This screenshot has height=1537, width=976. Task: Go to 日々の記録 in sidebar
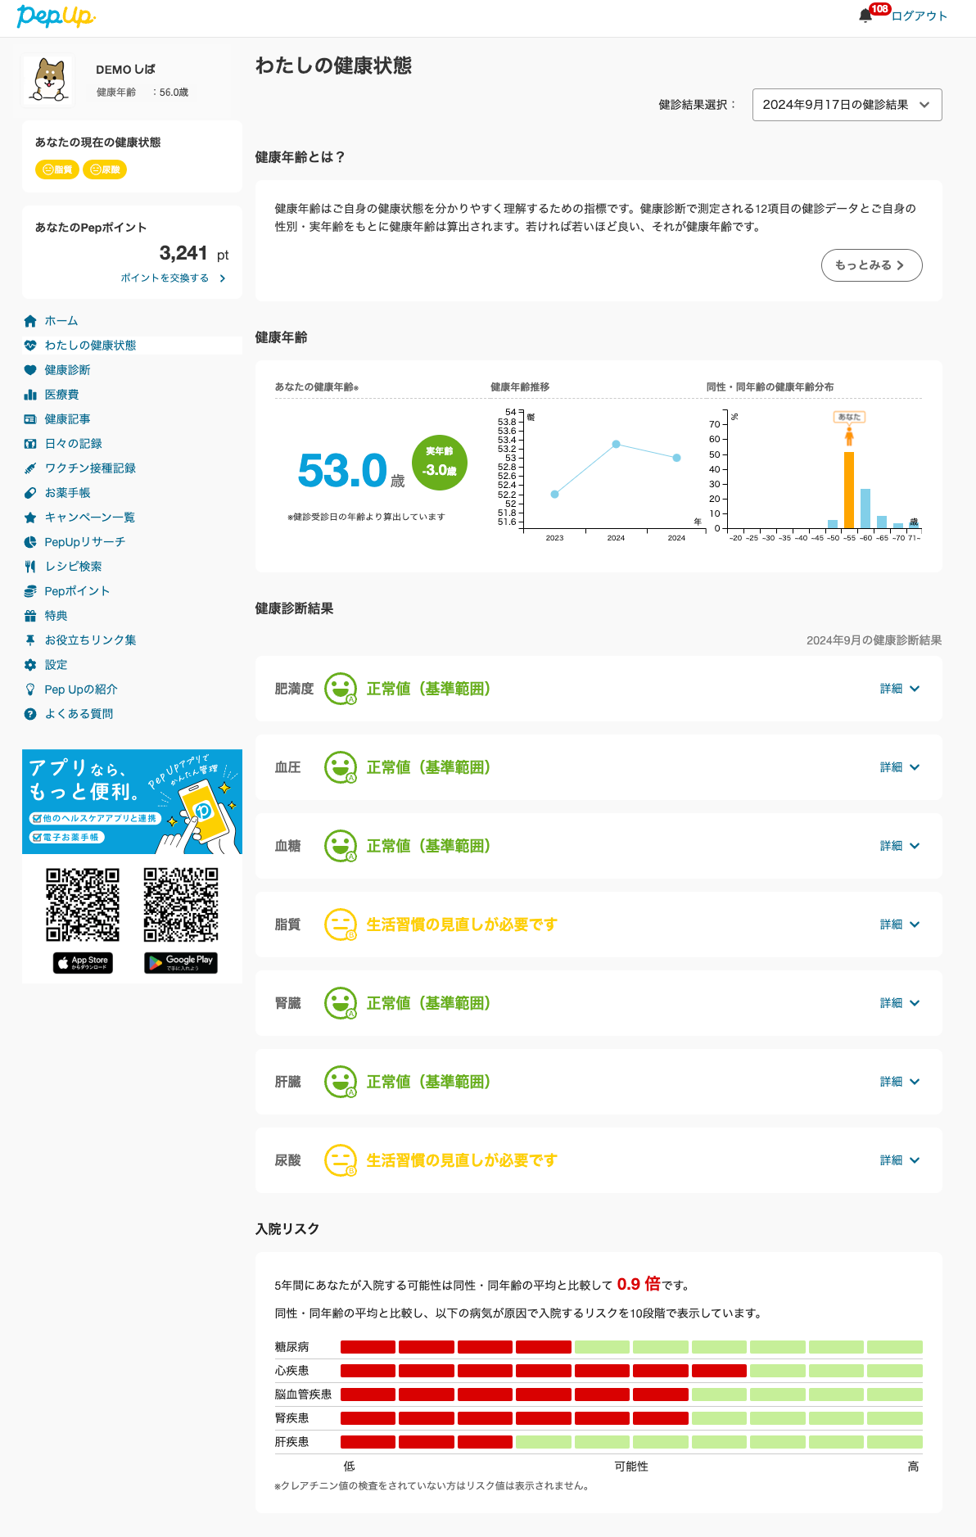click(x=73, y=444)
